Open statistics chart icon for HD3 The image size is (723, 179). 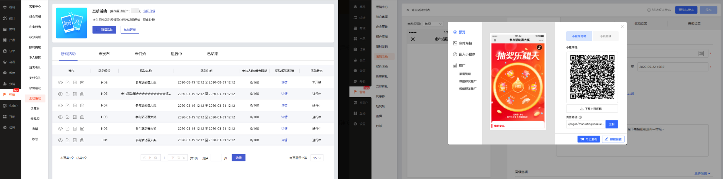click(x=75, y=117)
